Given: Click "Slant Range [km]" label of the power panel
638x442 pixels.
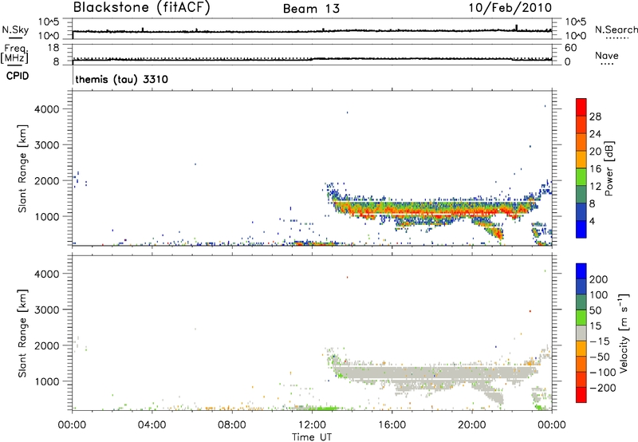Looking at the screenshot, I should (x=22, y=168).
